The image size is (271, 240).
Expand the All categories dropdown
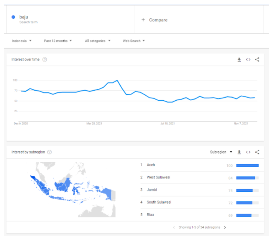[98, 41]
